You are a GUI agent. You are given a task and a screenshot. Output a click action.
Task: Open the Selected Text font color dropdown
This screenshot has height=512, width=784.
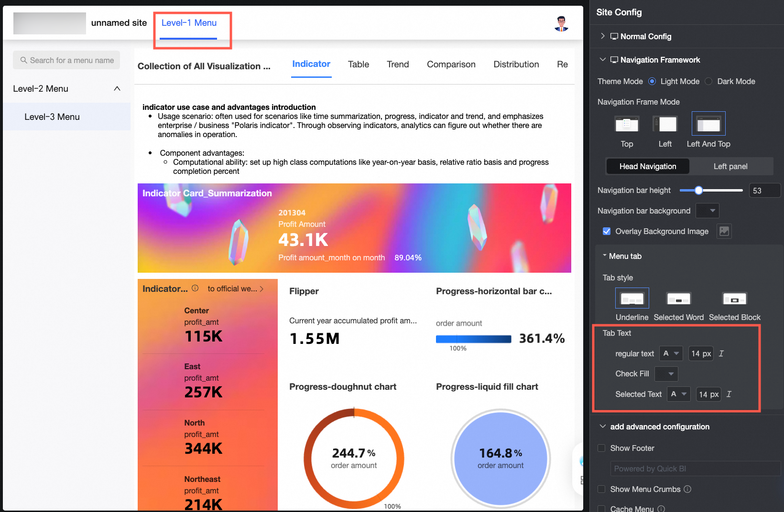(679, 394)
